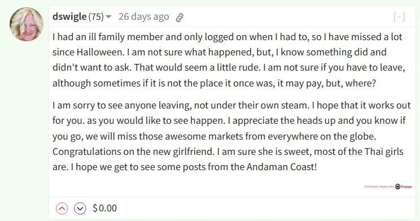Viewport: 420px width, 221px height.
Task: Click the "Andaman Coast!" text
Action: (282, 167)
